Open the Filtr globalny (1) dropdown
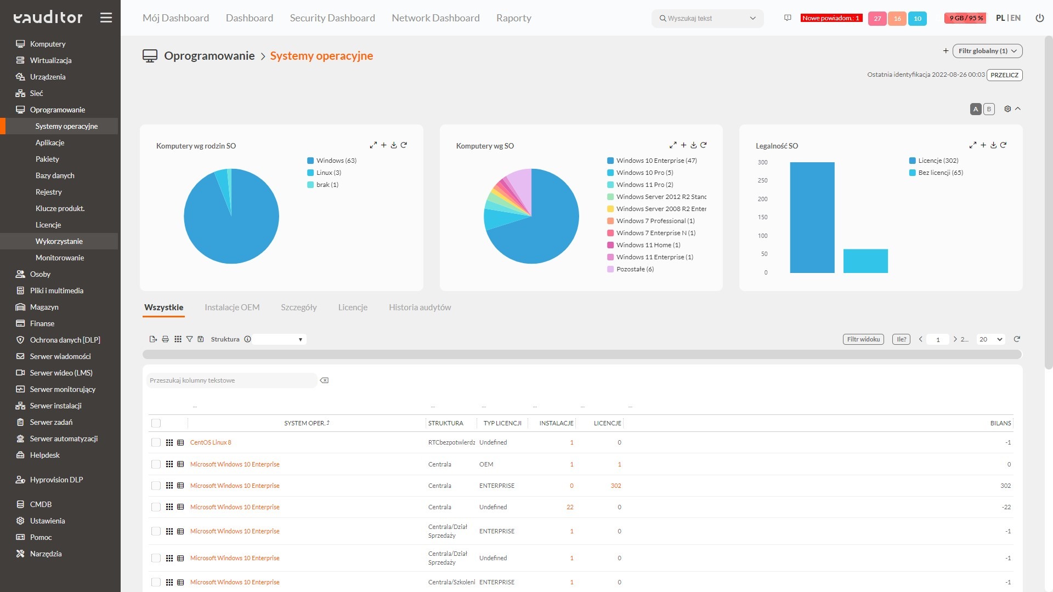1053x592 pixels. coord(988,51)
